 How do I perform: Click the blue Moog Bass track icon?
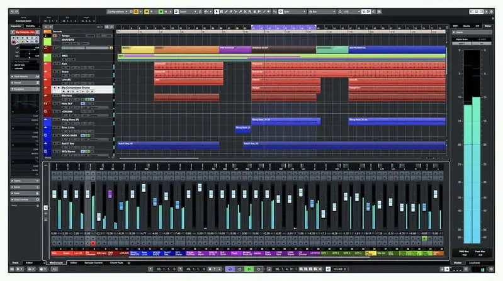click(46, 119)
